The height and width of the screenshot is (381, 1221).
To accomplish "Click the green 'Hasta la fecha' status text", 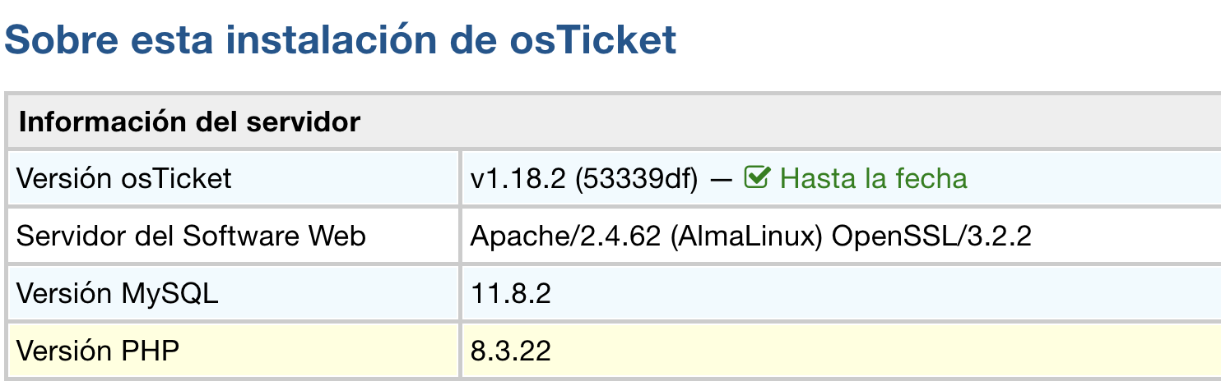I will point(873,178).
